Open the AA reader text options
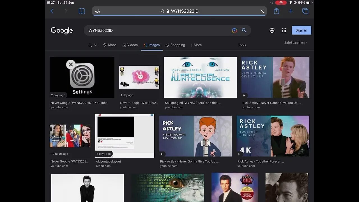This screenshot has width=359, height=202. tap(97, 11)
